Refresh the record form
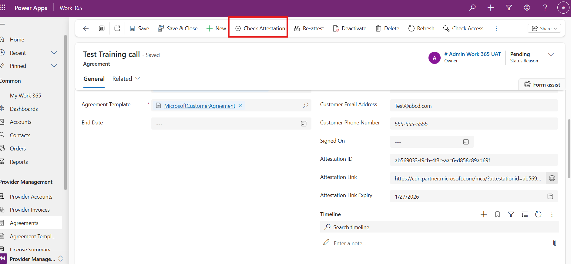The width and height of the screenshot is (571, 264). click(421, 28)
